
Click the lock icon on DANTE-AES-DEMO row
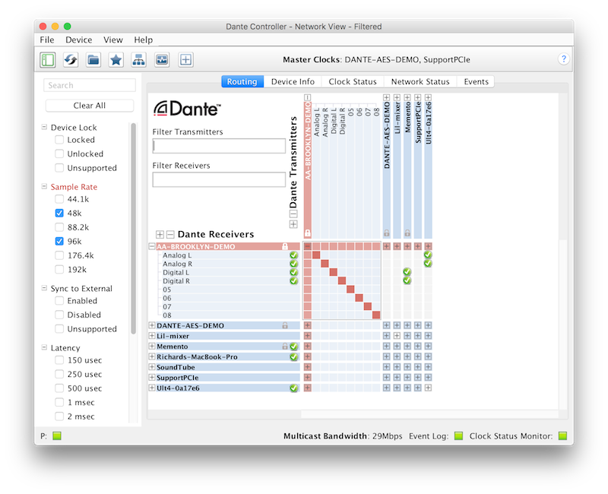click(x=285, y=325)
